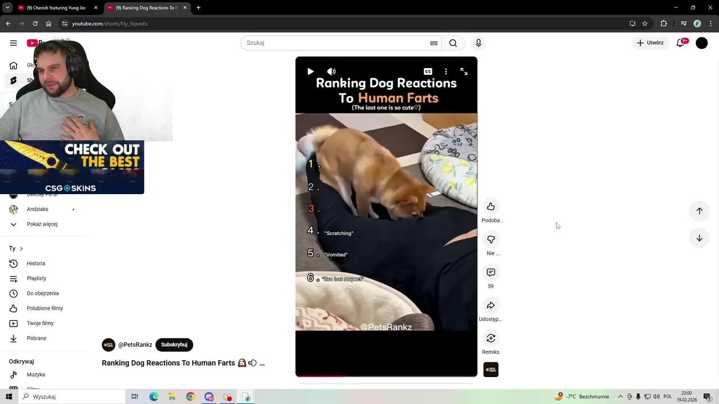Open the Chrome three-dot menu

(711, 24)
